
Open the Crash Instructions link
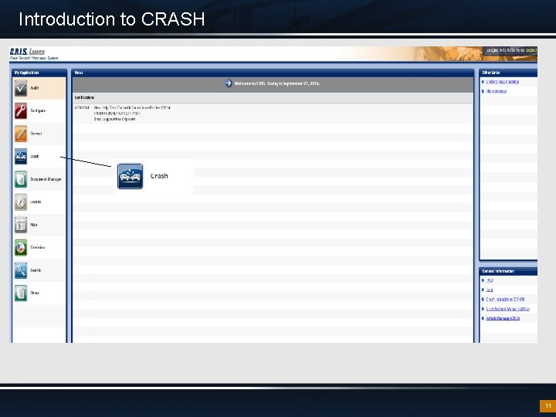505,300
